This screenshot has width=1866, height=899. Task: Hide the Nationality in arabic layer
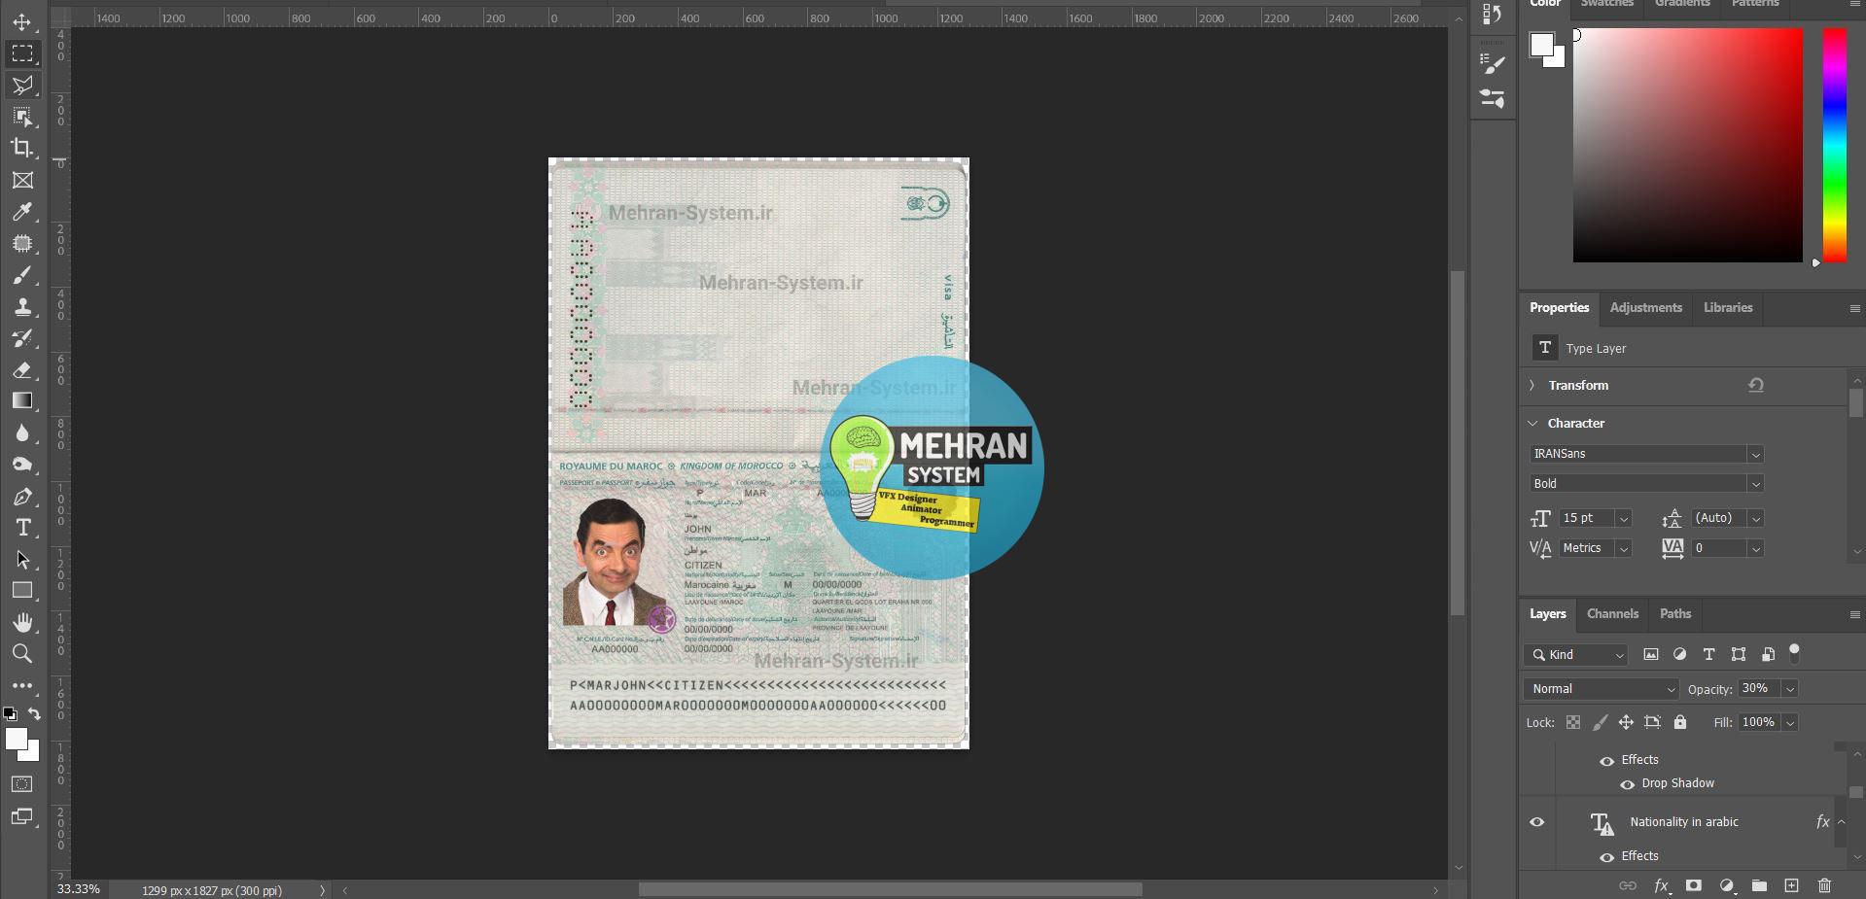1537,822
